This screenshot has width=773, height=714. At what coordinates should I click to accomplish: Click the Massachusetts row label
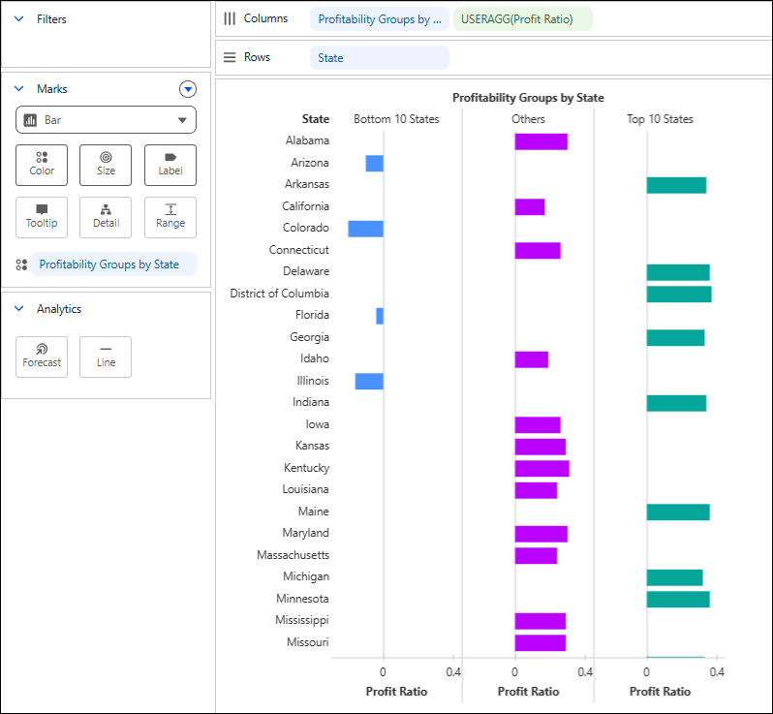[x=293, y=555]
